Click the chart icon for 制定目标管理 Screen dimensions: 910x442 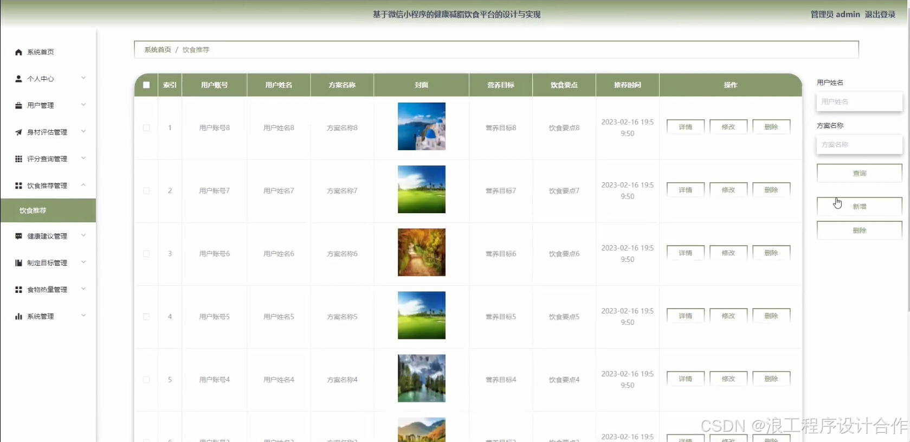tap(18, 262)
